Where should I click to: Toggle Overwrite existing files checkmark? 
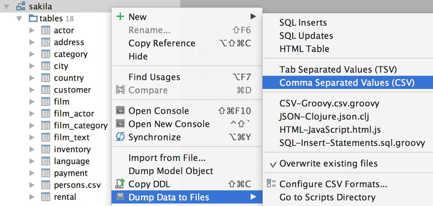pos(273,164)
